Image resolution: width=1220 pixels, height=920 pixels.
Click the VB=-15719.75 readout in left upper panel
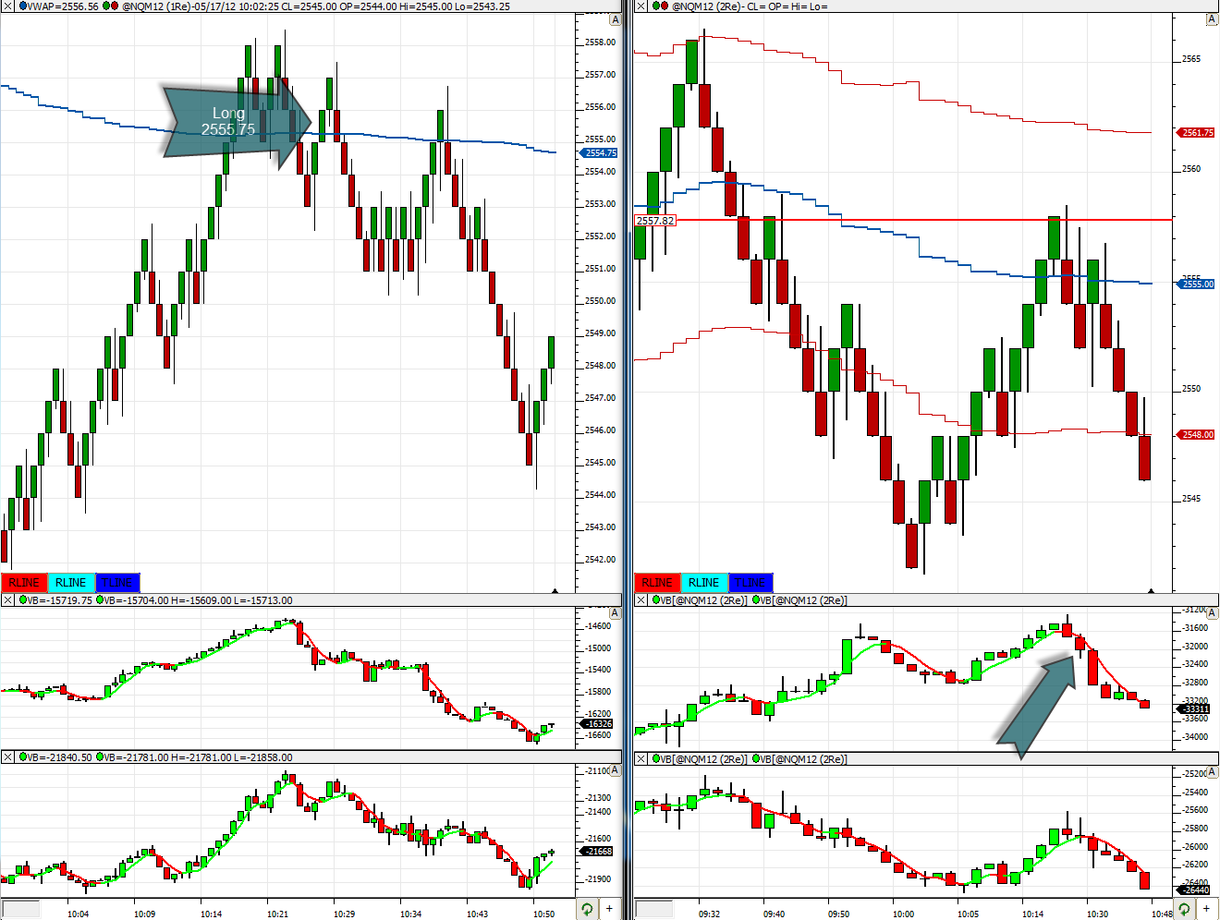pos(60,600)
